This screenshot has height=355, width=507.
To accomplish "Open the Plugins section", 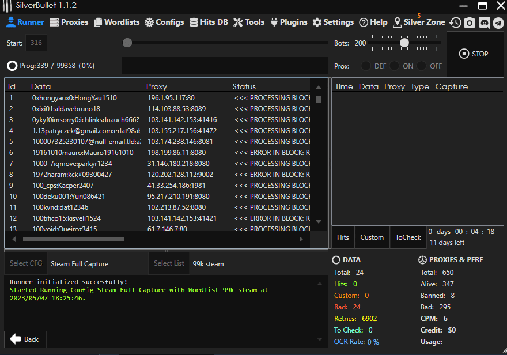I will click(x=287, y=22).
